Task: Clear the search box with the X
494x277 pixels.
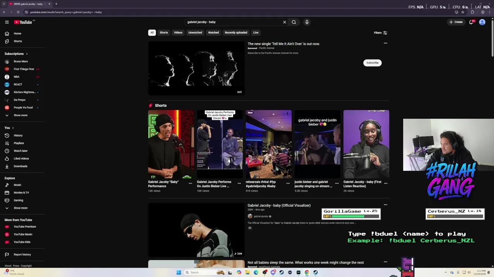Action: pyautogui.click(x=285, y=22)
